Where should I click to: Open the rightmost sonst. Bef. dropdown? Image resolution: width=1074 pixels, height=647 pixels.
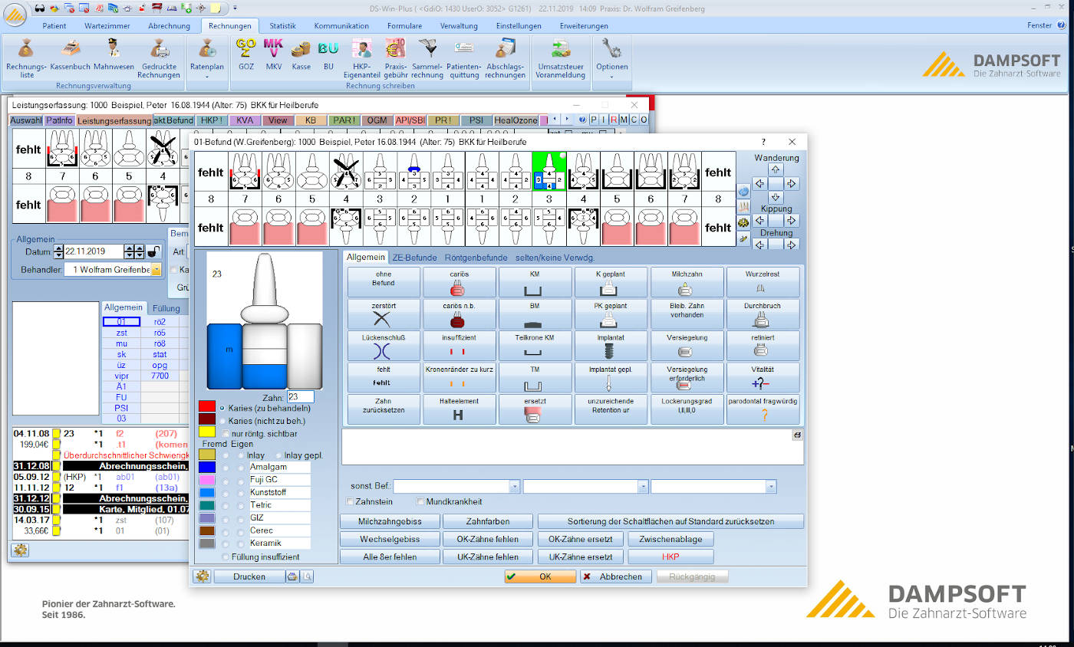[x=771, y=487]
